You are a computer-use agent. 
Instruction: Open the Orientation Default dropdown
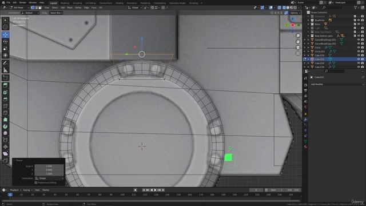click(x=30, y=13)
